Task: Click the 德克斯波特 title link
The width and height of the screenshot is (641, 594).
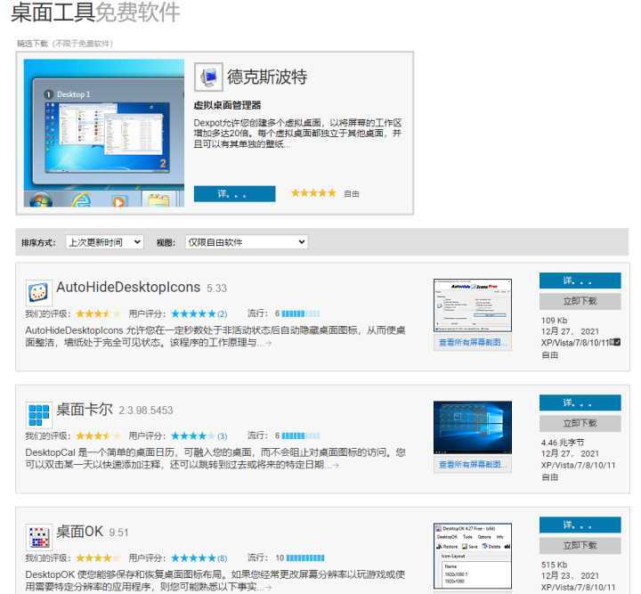Action: 267,77
